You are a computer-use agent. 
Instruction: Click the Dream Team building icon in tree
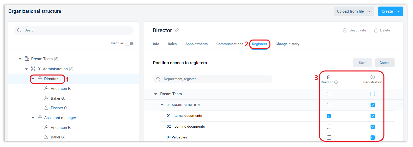27,59
